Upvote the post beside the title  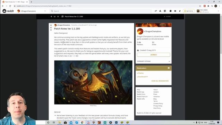[51, 25]
